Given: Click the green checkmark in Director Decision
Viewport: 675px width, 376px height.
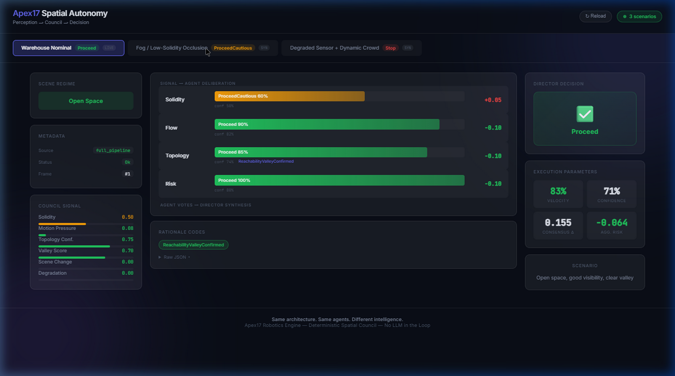Looking at the screenshot, I should click(584, 114).
